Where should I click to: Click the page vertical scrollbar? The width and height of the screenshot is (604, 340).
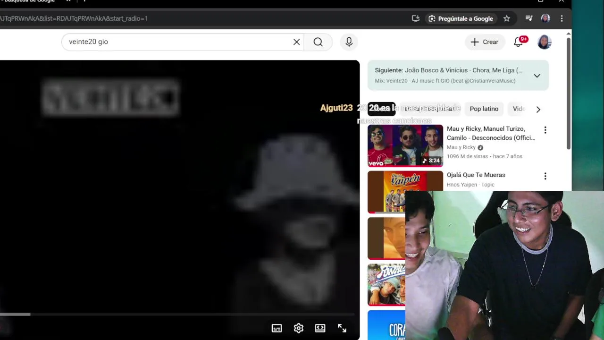569,93
